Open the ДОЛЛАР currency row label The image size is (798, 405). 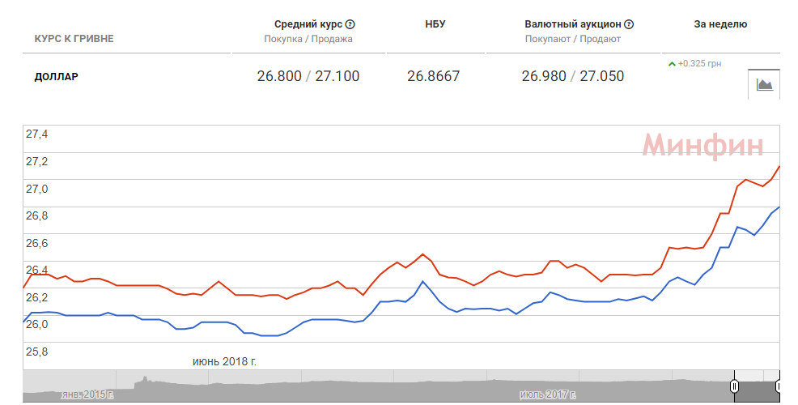tap(57, 77)
